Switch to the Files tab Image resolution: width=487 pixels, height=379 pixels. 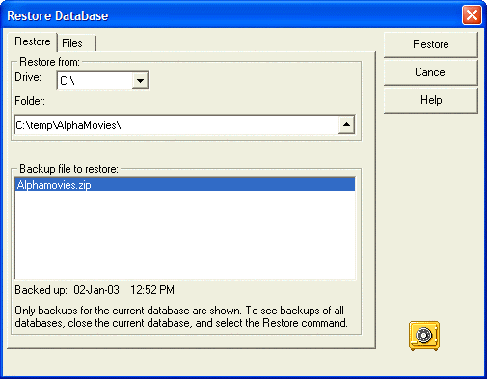[x=76, y=43]
